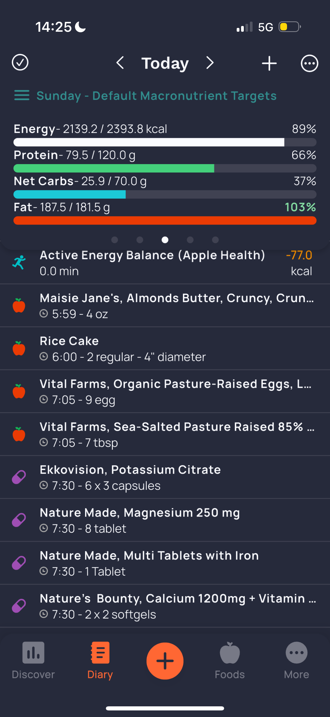Open the Rice Cake diary entry

click(165, 349)
